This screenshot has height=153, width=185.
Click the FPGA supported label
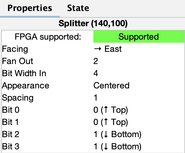[48, 37]
